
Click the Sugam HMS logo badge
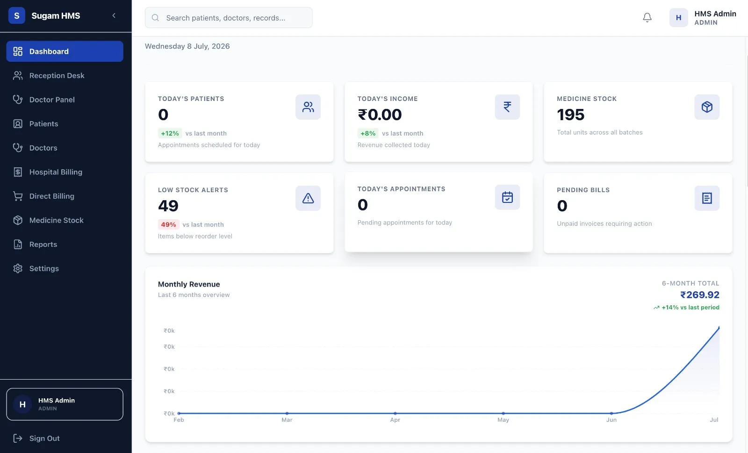pyautogui.click(x=17, y=16)
